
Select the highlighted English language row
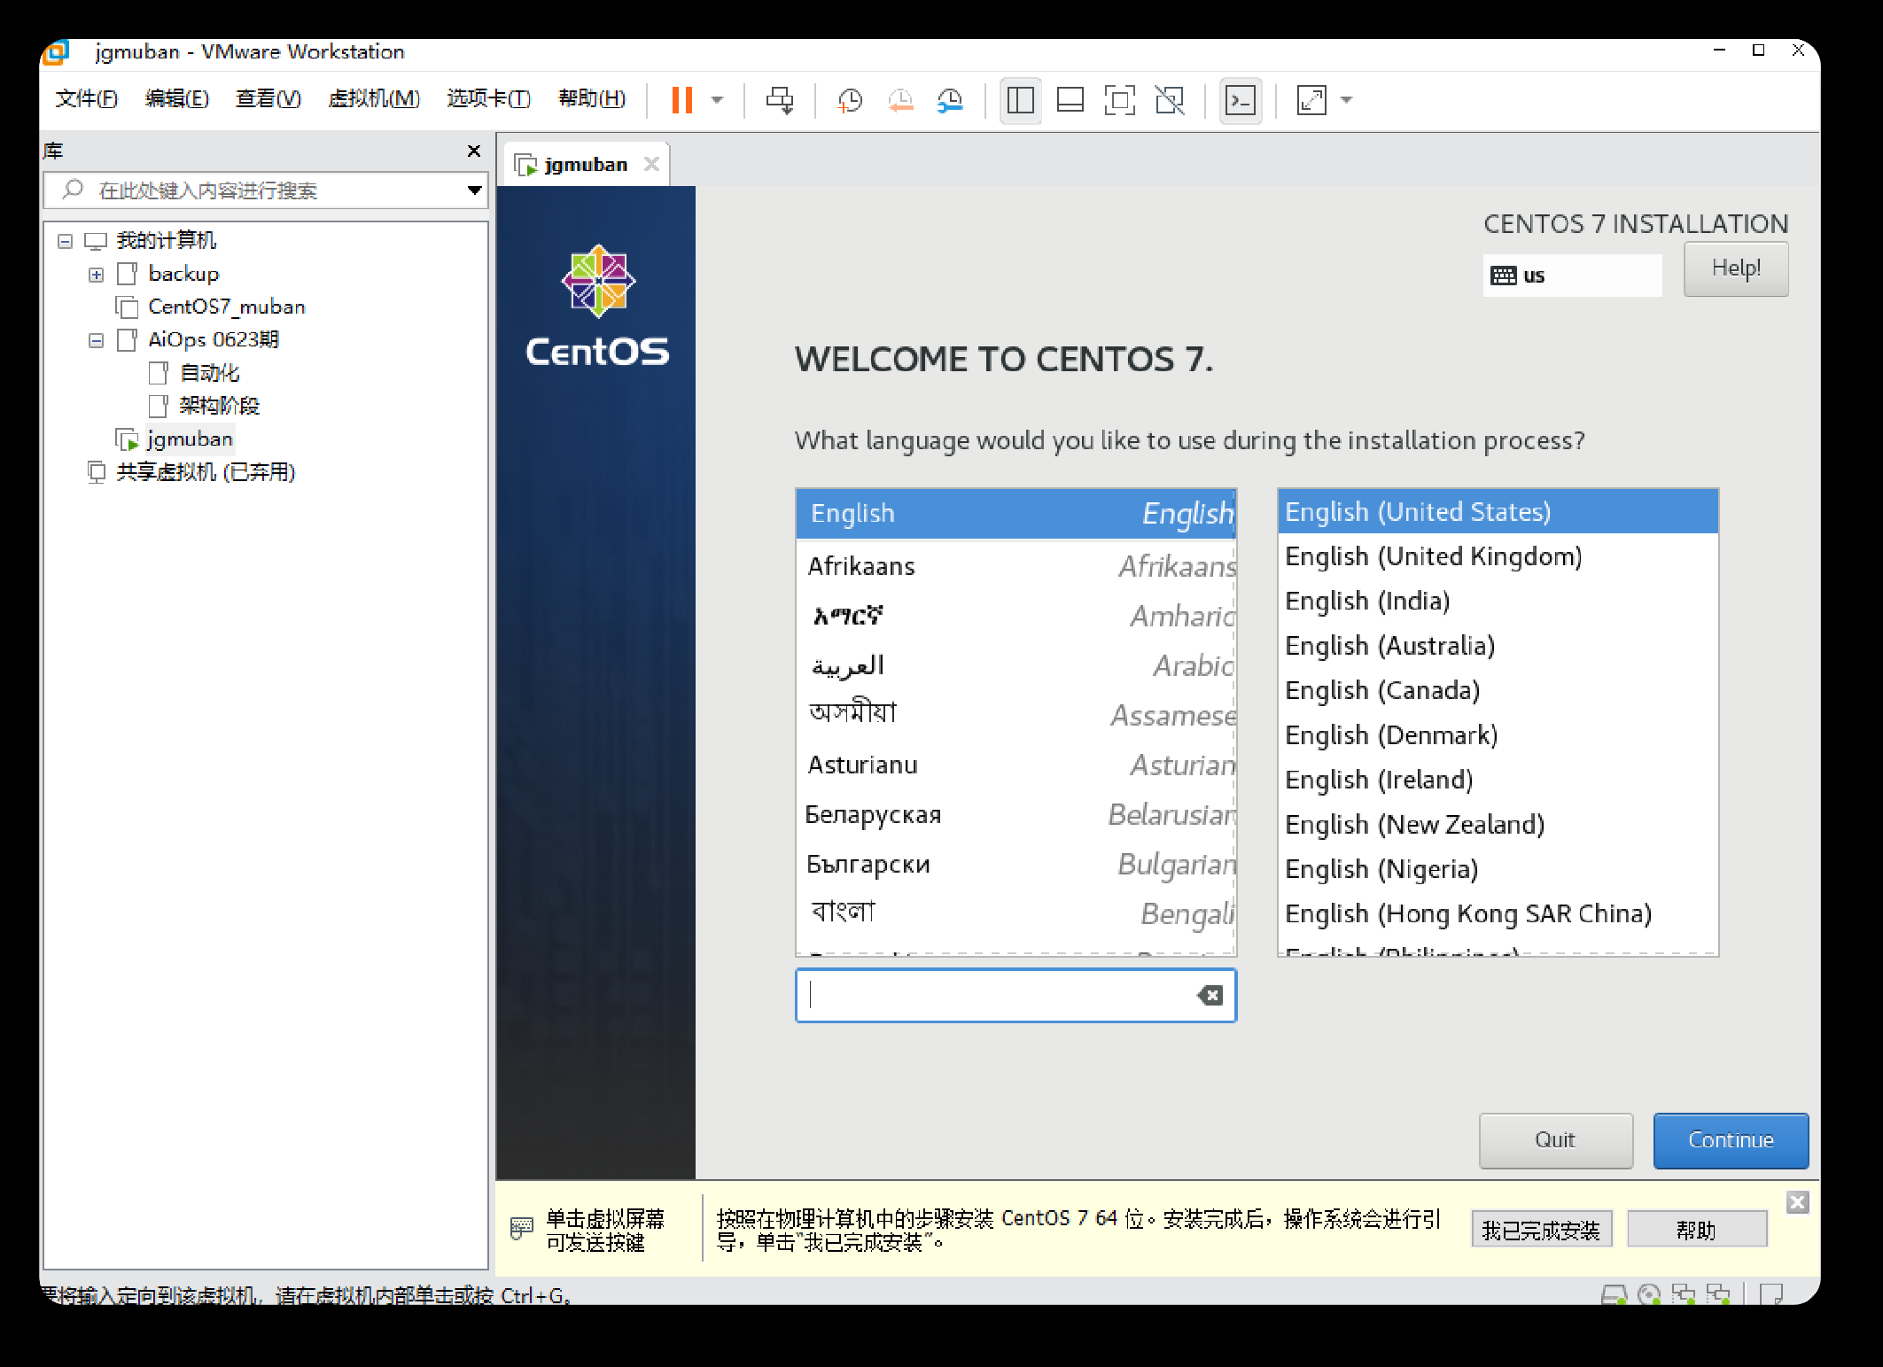point(1015,514)
